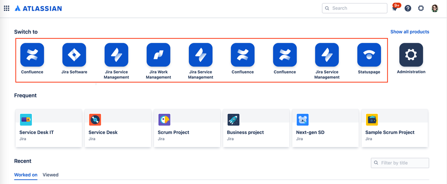This screenshot has width=447, height=184.
Task: Open the settings gear in top bar
Action: [421, 8]
